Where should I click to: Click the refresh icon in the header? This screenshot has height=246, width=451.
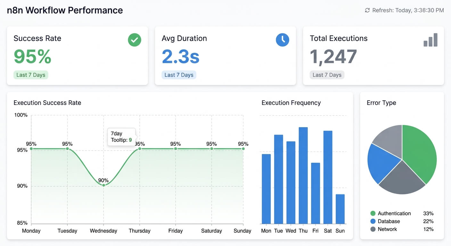[367, 10]
